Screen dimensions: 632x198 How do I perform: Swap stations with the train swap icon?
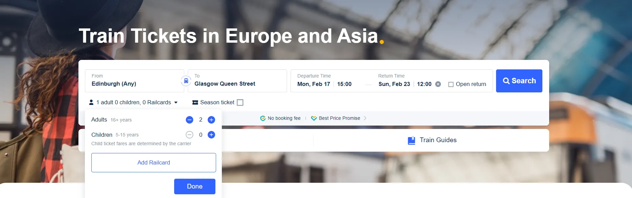[x=186, y=81]
